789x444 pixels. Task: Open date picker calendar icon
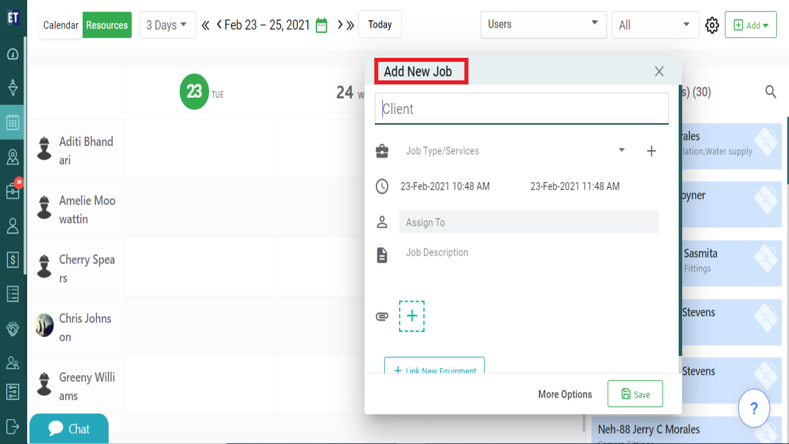point(322,25)
